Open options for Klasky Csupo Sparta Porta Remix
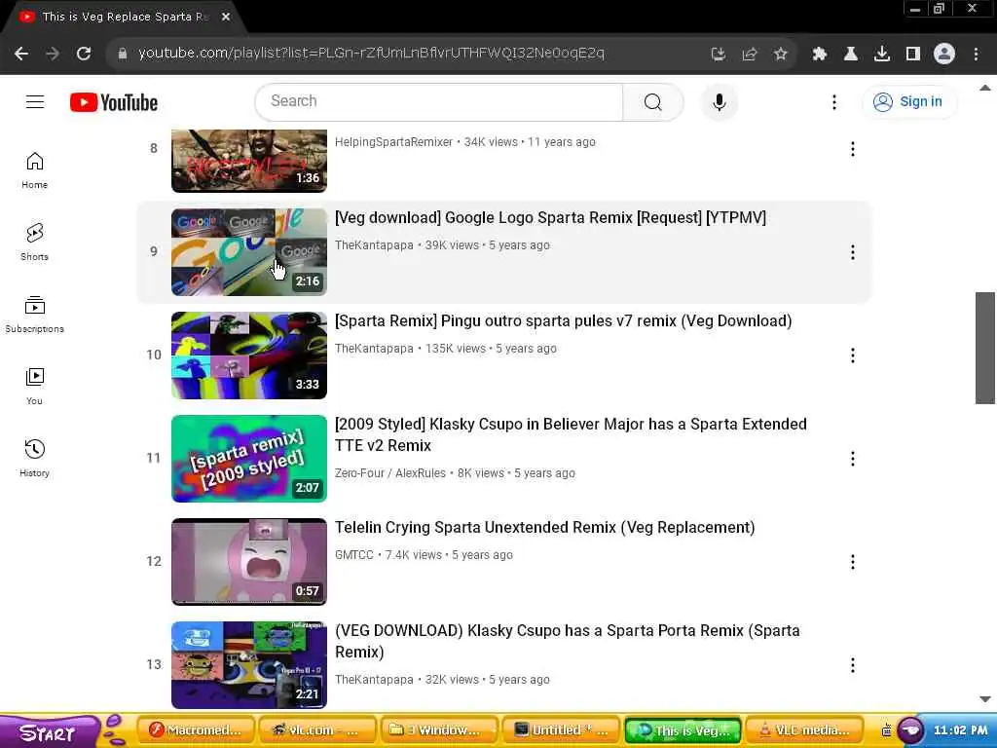997x748 pixels. 853,665
